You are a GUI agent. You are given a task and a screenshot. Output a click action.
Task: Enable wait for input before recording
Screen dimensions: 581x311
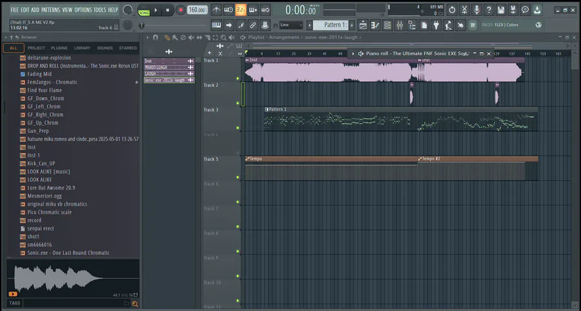pos(229,10)
